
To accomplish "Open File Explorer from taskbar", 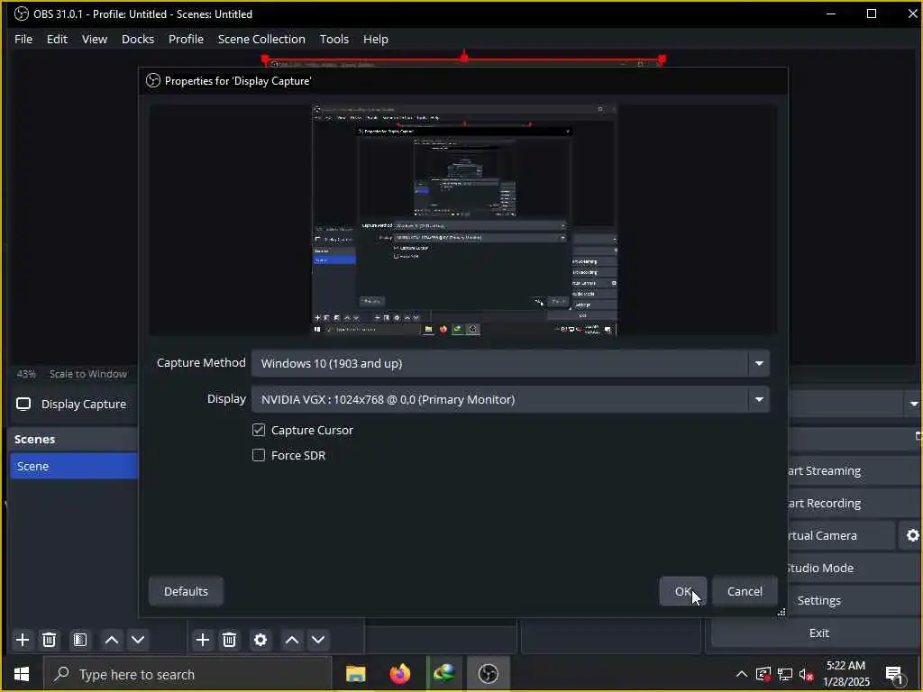I will coord(355,674).
